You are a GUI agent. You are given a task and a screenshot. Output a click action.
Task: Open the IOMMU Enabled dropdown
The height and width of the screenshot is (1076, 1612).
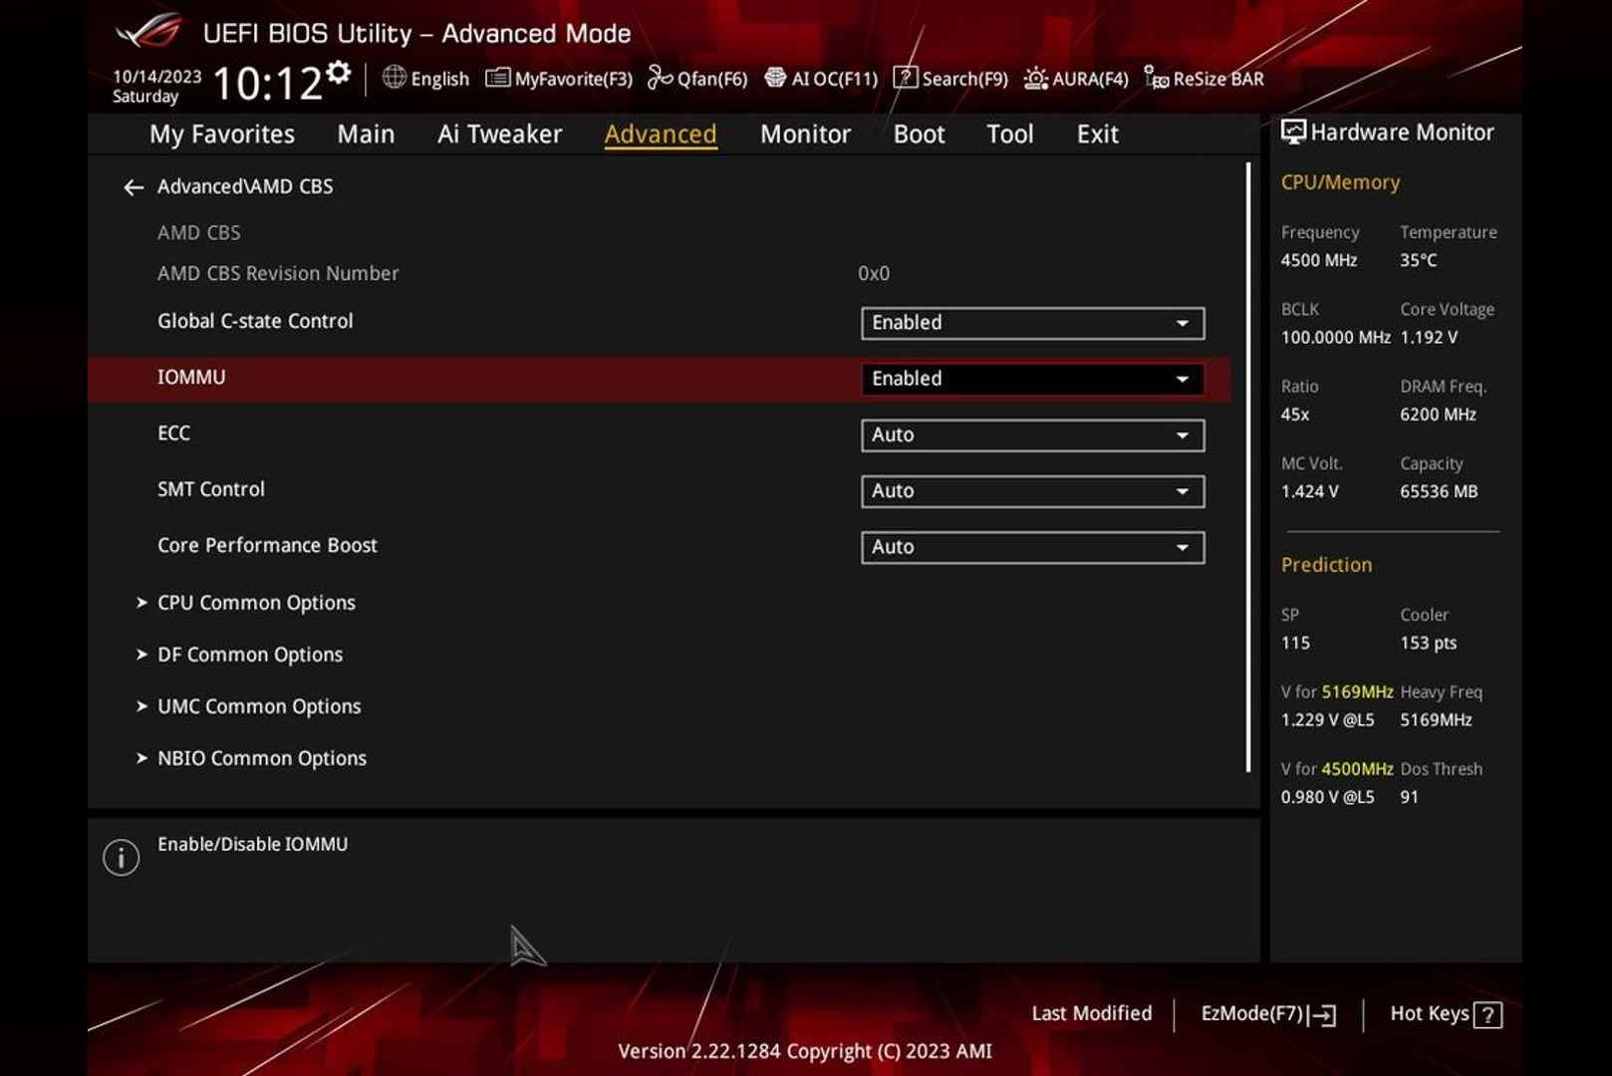click(x=1032, y=379)
